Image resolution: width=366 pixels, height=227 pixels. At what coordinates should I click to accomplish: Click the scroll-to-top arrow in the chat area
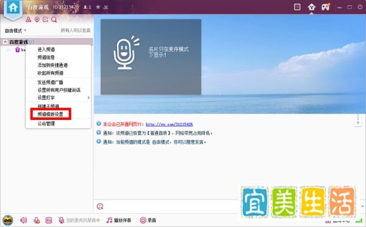(x=358, y=122)
